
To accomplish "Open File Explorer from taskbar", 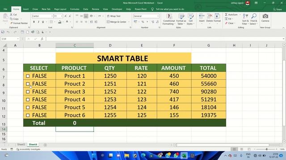I will pyautogui.click(x=126, y=156).
